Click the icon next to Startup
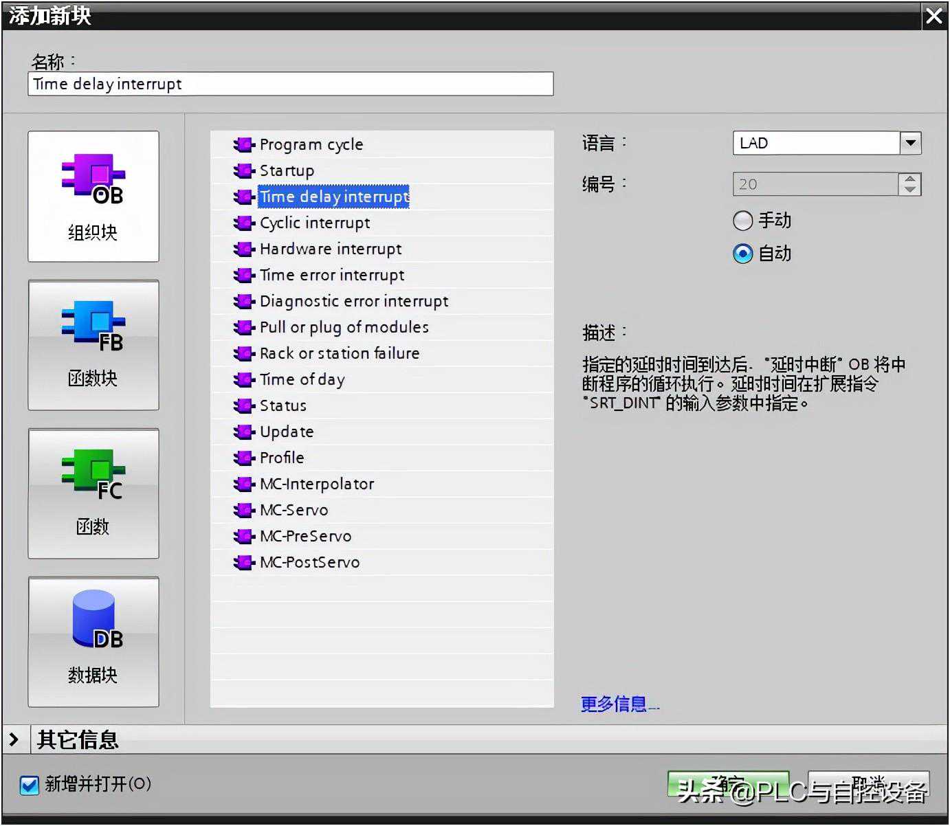Viewport: 950px width, 826px height. point(243,171)
